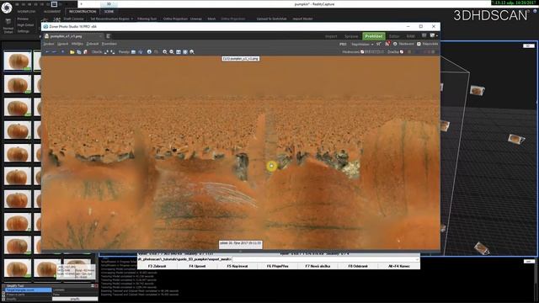Click Unwrap in the RealityCapture ribbon

pyautogui.click(x=196, y=19)
